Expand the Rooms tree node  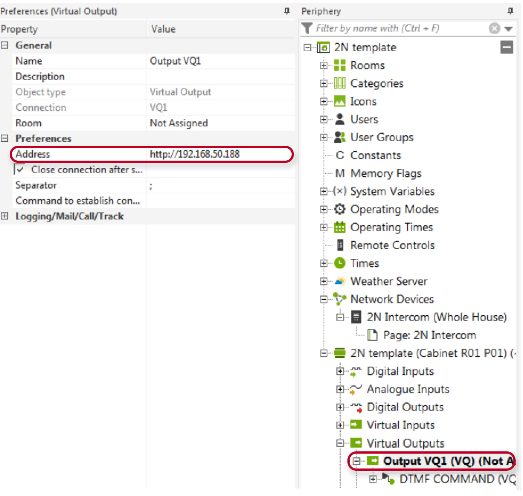pyautogui.click(x=324, y=65)
